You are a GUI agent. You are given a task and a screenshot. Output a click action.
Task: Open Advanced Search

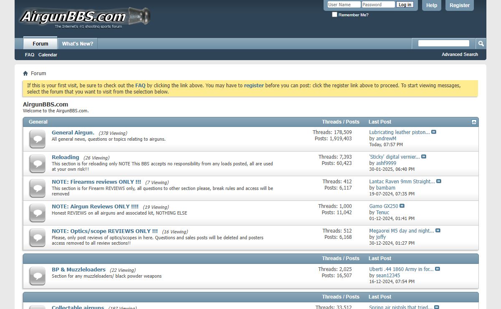coord(460,54)
